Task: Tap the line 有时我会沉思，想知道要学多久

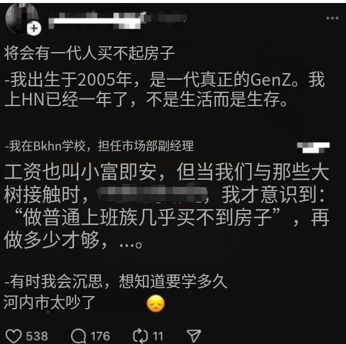Action: point(116,282)
